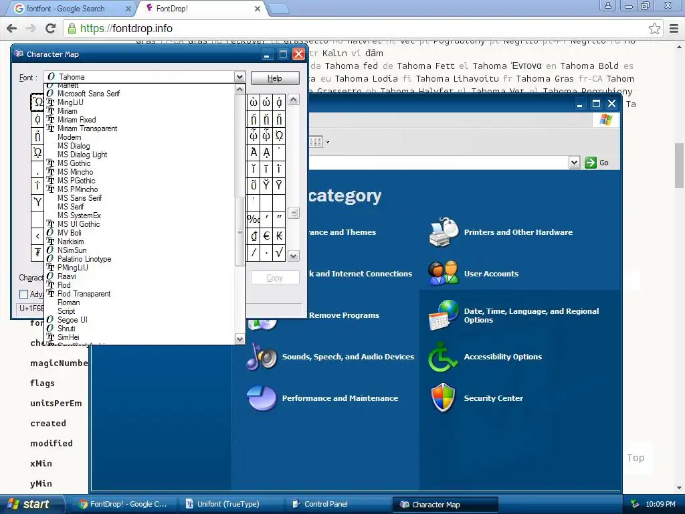Select Script font entry
Screen dimensions: 685x514
tap(66, 311)
